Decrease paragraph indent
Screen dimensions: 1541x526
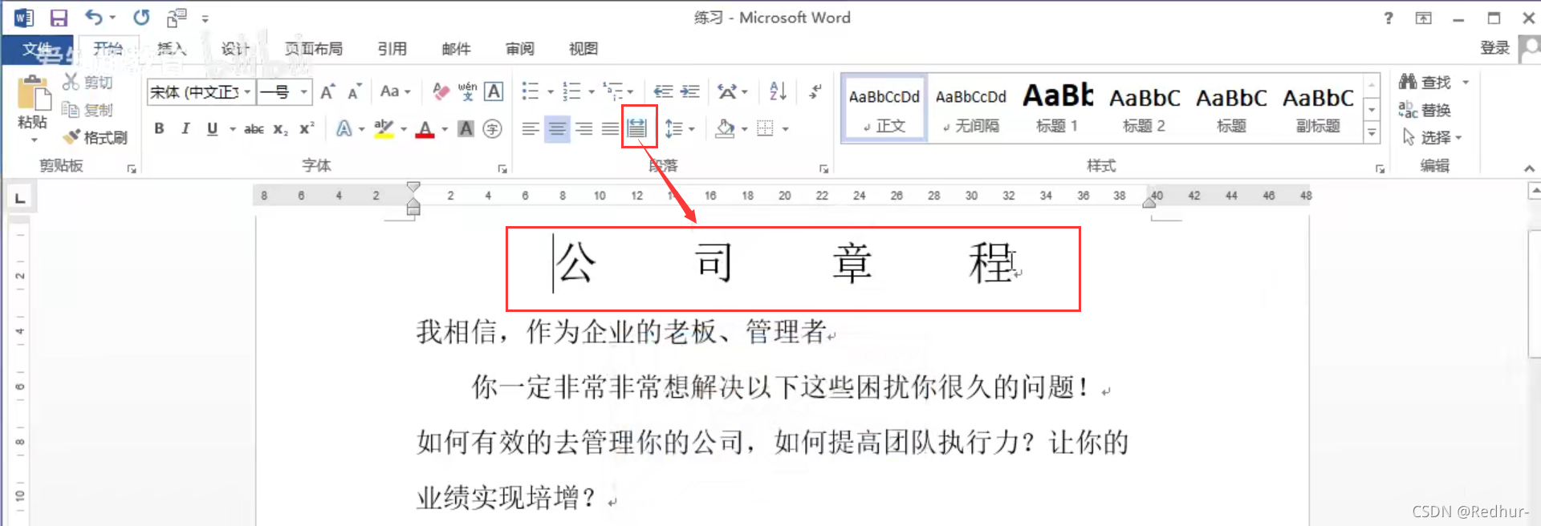tap(663, 91)
